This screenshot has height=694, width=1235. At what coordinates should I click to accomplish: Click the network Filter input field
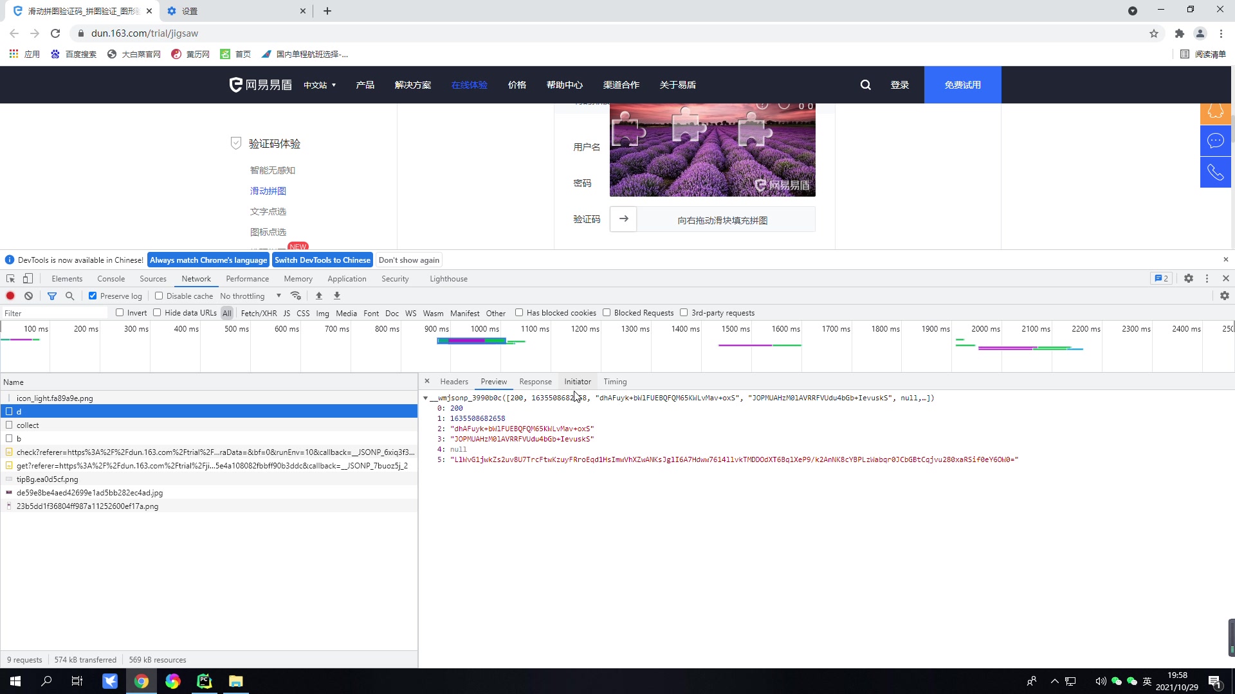click(55, 313)
